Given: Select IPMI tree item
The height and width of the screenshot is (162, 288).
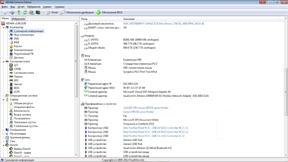Looking at the screenshot, I should pos(16,42).
